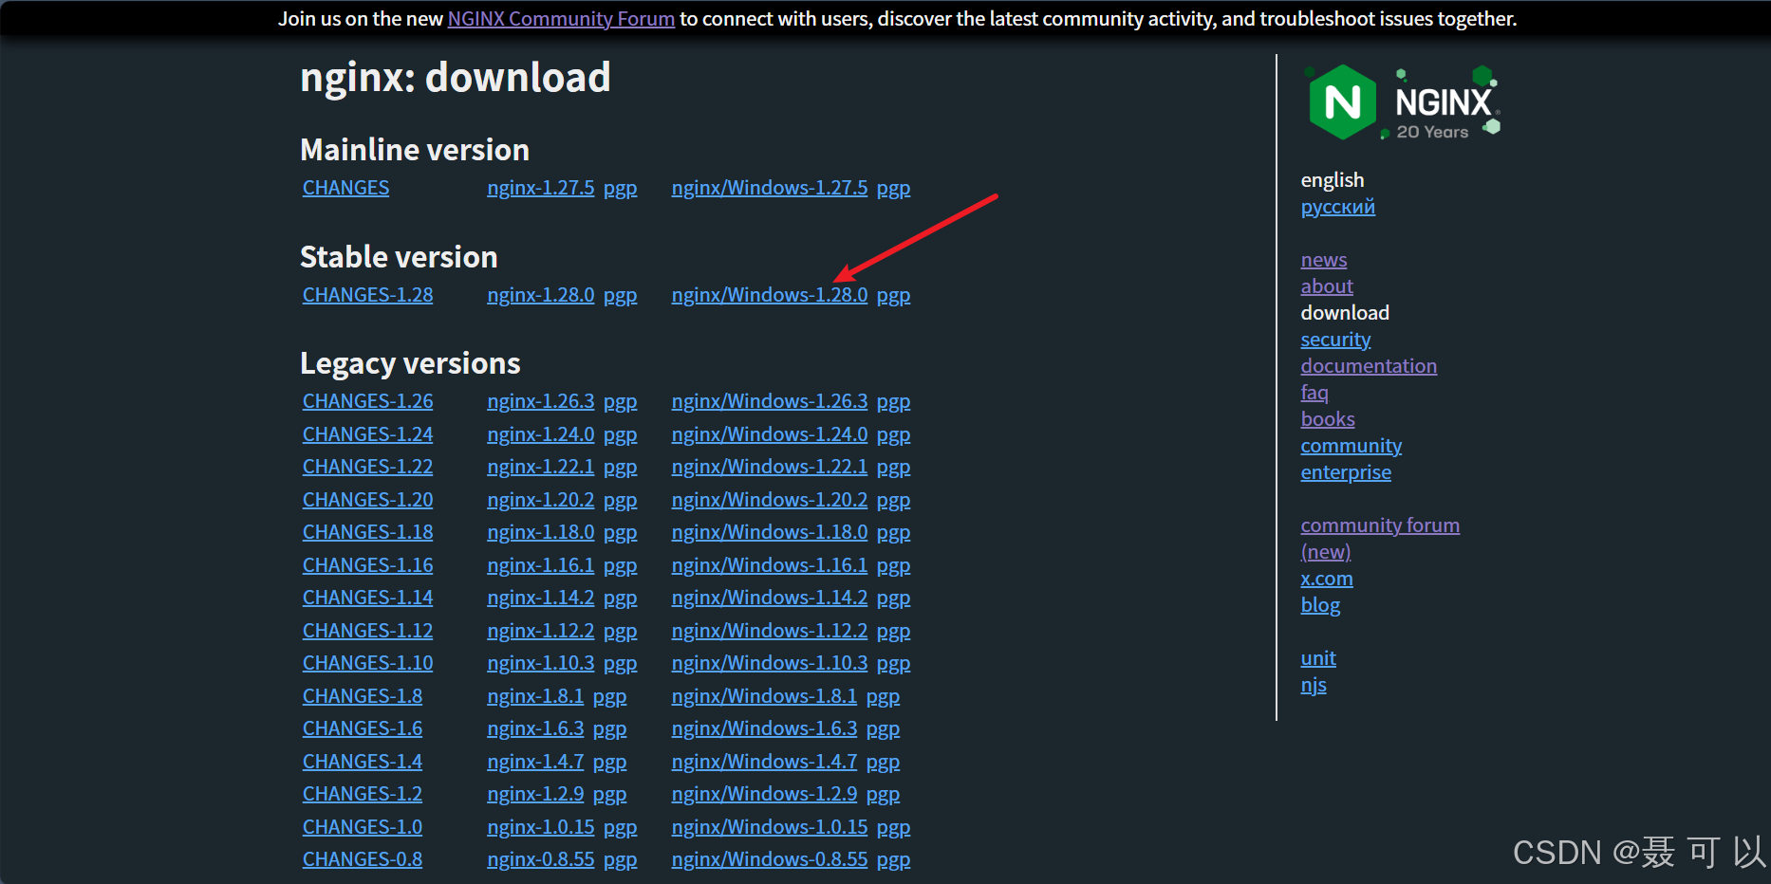Open CHANGES-1.24 link
This screenshot has width=1771, height=884.
(x=367, y=434)
